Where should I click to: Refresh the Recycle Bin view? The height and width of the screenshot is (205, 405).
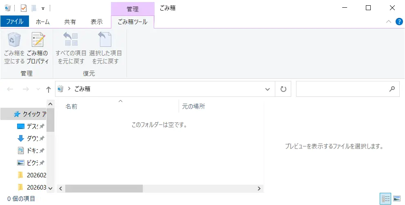(283, 89)
